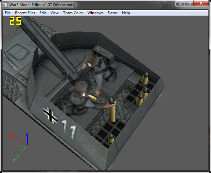Open the View menu

[x=54, y=13]
